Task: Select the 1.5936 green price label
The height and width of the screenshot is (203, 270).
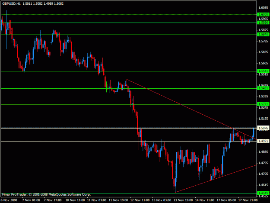Action: click(263, 23)
